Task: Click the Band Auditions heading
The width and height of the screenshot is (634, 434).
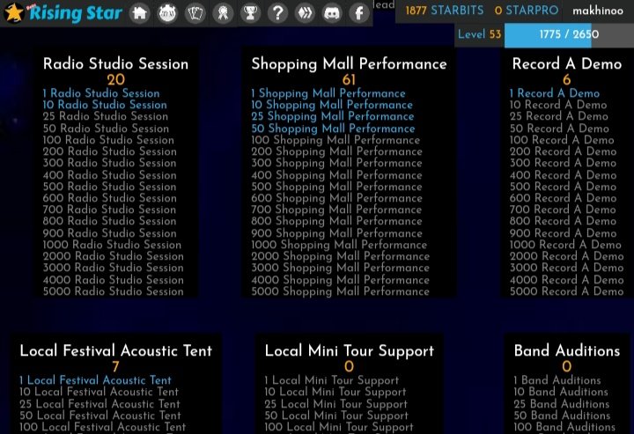Action: click(567, 350)
